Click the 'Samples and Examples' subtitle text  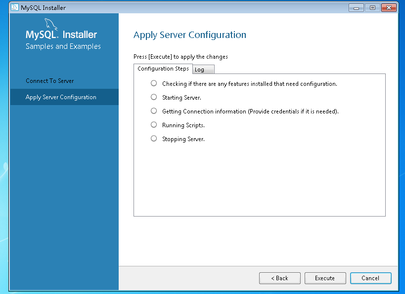[x=63, y=46]
